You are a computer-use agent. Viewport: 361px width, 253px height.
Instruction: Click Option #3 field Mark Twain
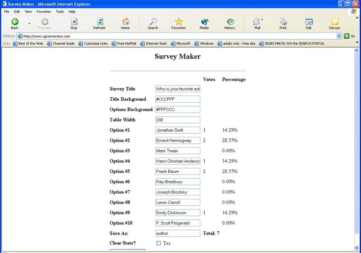coord(178,151)
